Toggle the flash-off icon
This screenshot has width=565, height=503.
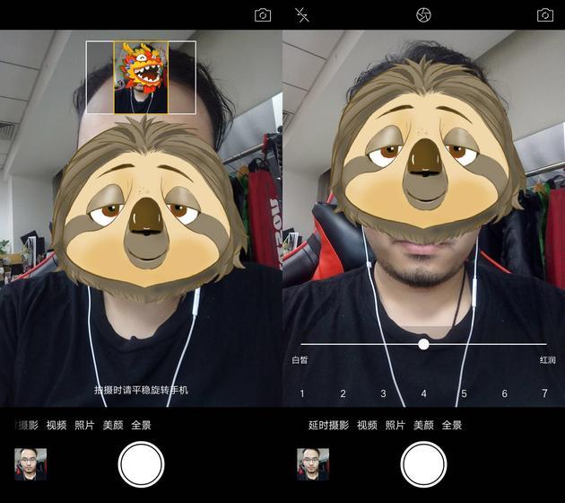pyautogui.click(x=302, y=15)
